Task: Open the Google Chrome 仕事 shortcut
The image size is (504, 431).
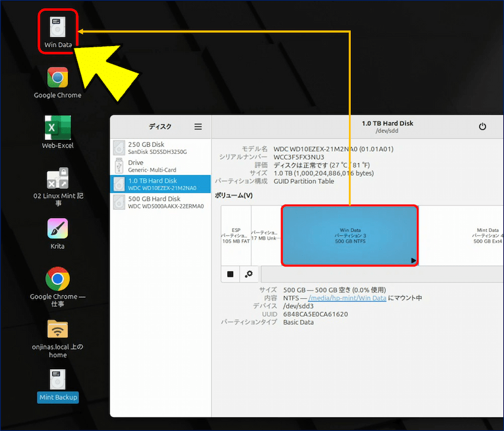Action: [x=58, y=279]
